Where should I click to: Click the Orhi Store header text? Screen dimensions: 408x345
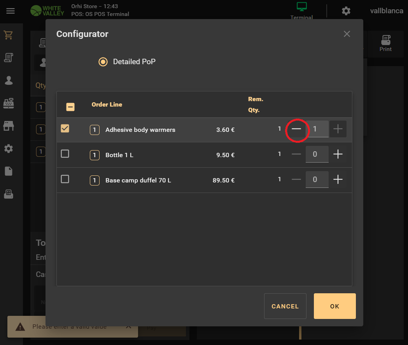(x=95, y=6)
